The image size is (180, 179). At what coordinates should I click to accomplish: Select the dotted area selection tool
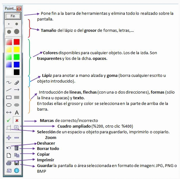point(9,128)
